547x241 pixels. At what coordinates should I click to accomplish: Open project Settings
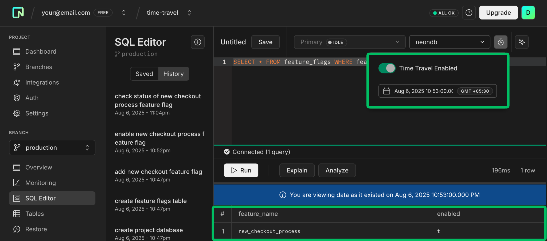click(37, 113)
